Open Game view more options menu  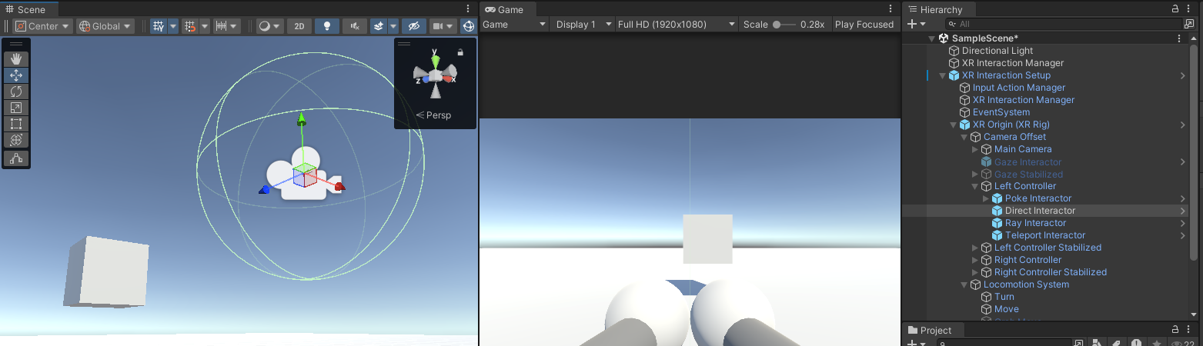point(891,9)
